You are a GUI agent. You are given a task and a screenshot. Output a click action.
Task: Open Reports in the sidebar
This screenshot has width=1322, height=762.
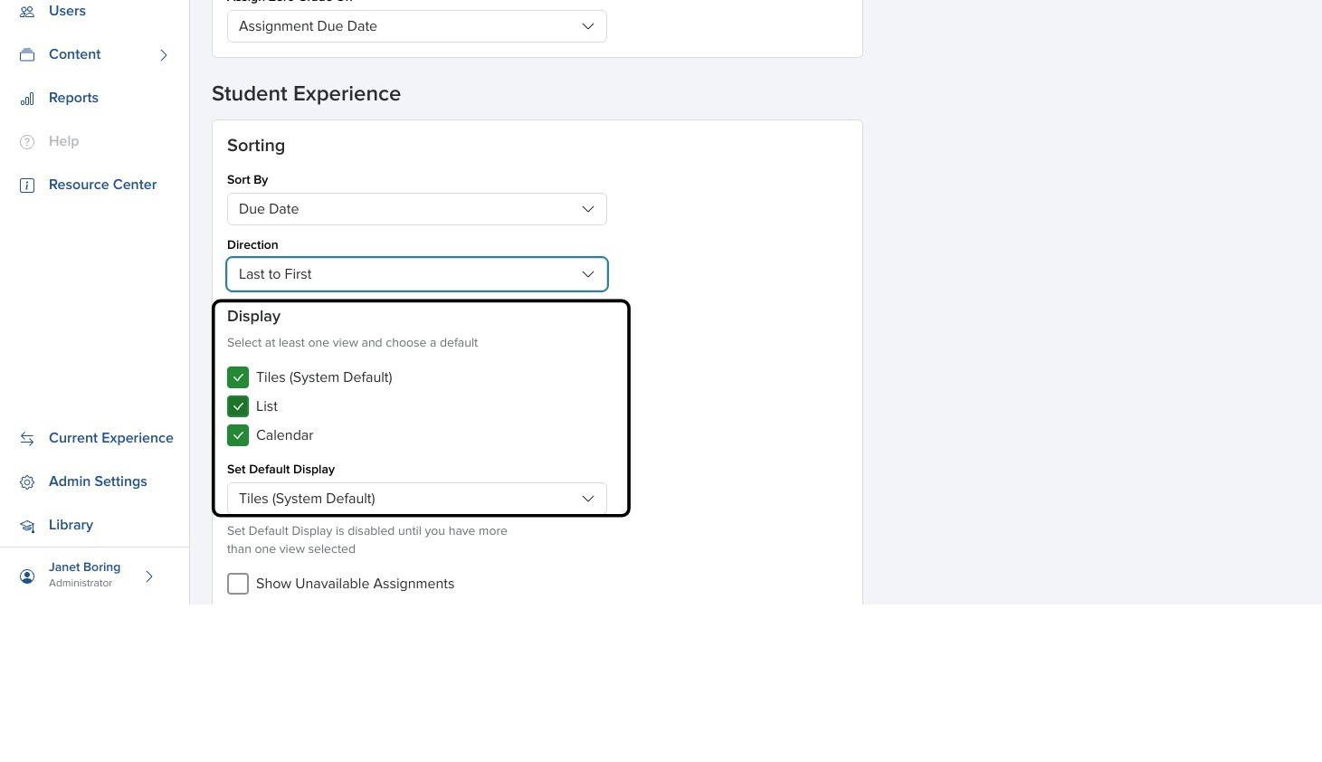click(x=73, y=98)
